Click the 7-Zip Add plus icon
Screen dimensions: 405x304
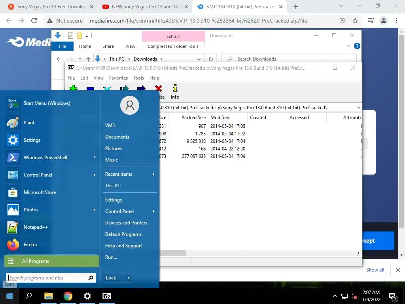click(73, 88)
